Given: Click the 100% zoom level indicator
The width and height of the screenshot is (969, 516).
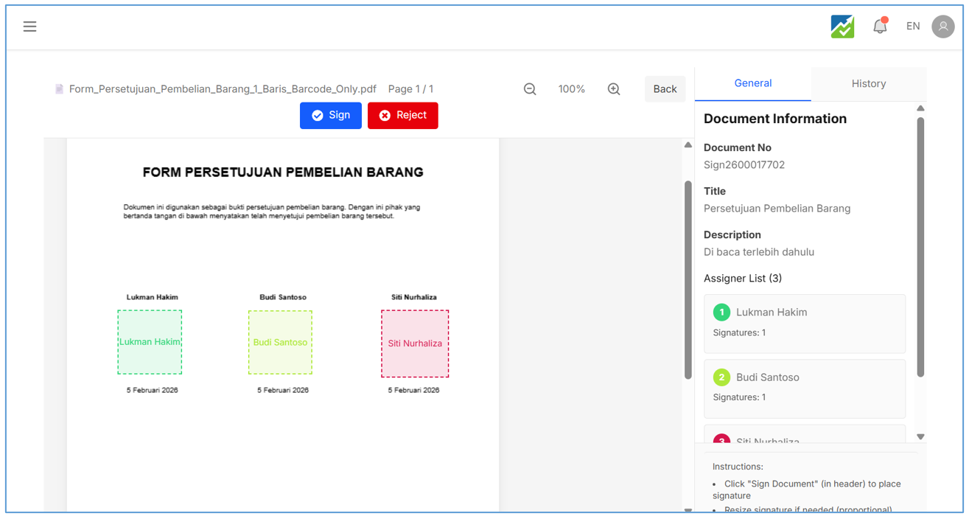Looking at the screenshot, I should (x=571, y=89).
